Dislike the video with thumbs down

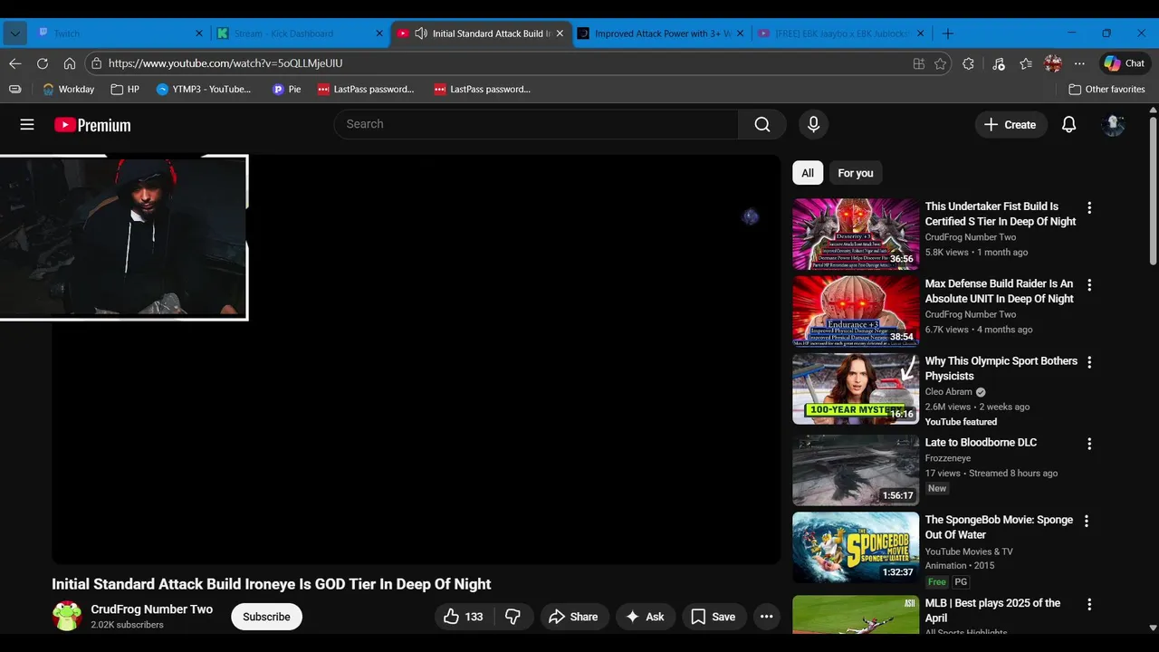tap(513, 617)
